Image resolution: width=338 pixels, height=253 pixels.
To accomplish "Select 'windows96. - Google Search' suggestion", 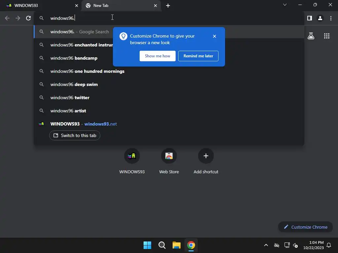I will [169, 32].
